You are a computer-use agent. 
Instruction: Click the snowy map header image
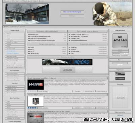coord(27,14)
